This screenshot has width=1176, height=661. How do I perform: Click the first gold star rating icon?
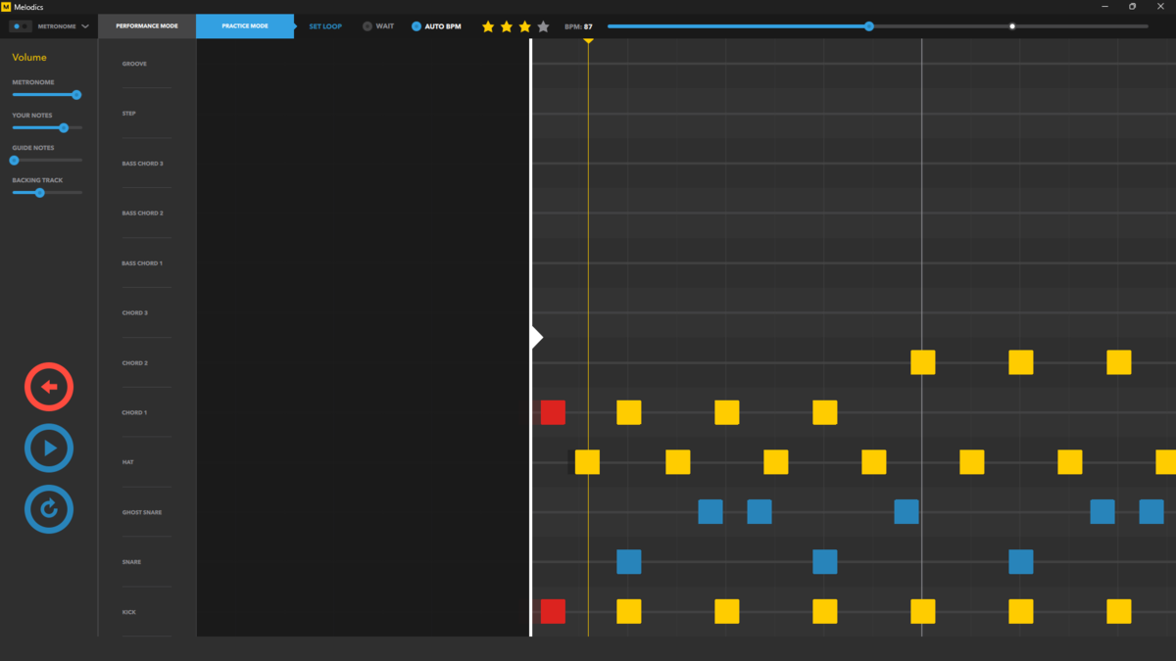click(487, 26)
